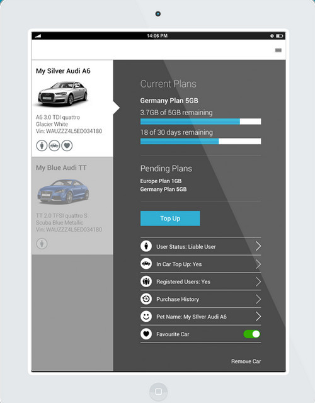The height and width of the screenshot is (403, 315).
Task: Click the person icon under Blue Audi TT
Action: tap(42, 244)
